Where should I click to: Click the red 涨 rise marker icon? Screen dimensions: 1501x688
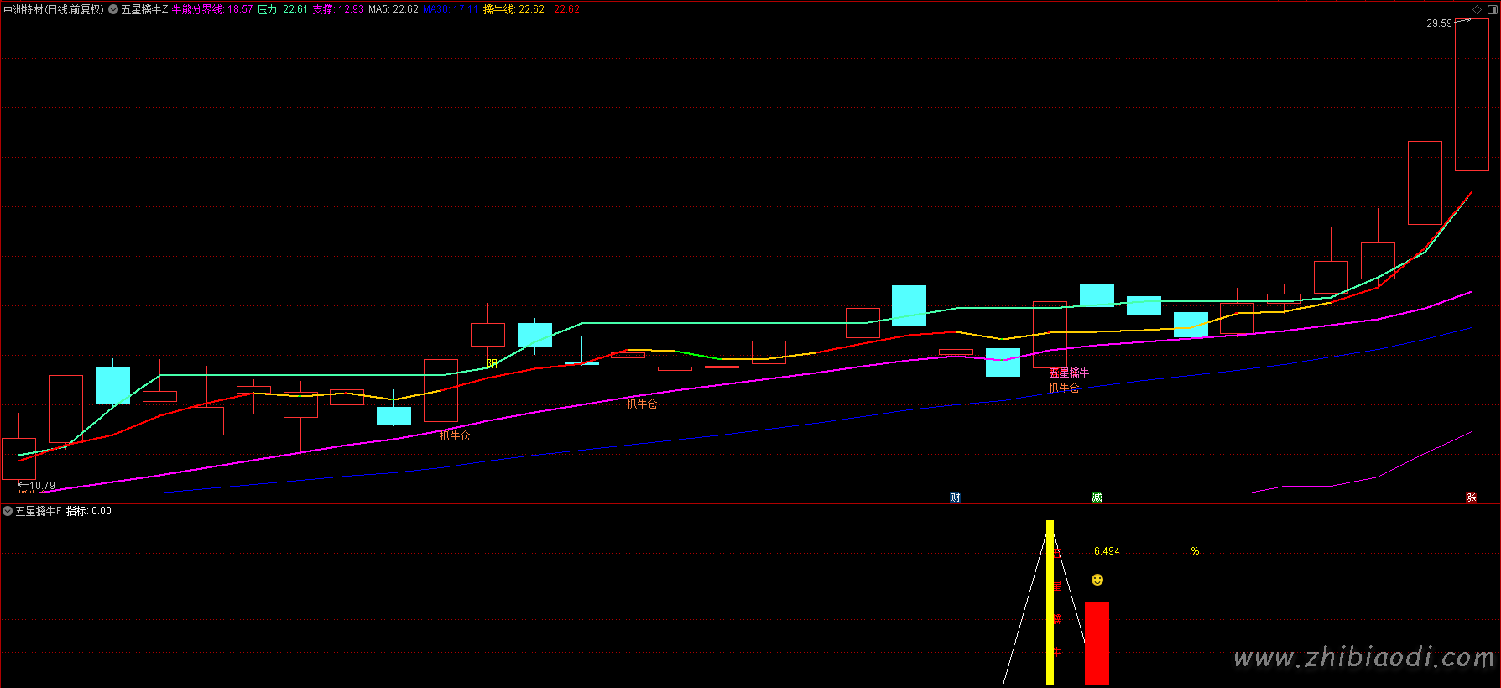coord(1471,498)
